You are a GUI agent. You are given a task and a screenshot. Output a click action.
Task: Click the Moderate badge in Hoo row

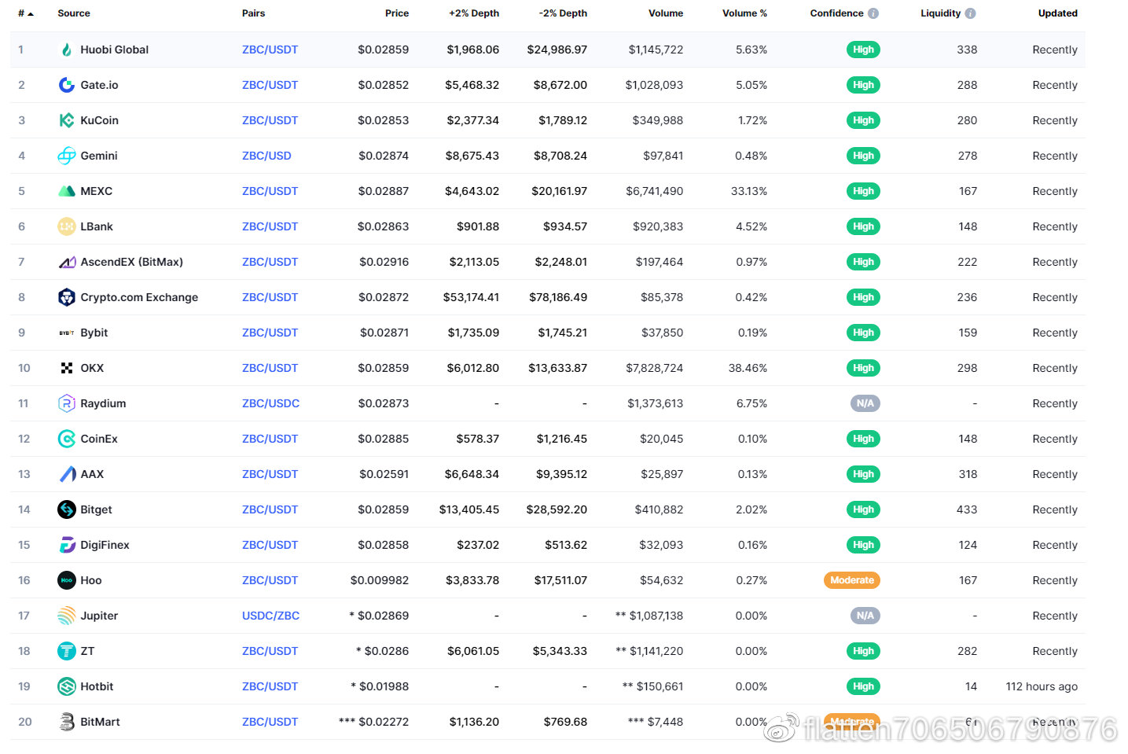click(852, 580)
